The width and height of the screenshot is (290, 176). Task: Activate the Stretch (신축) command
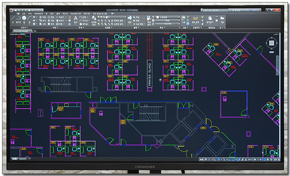coord(43,24)
